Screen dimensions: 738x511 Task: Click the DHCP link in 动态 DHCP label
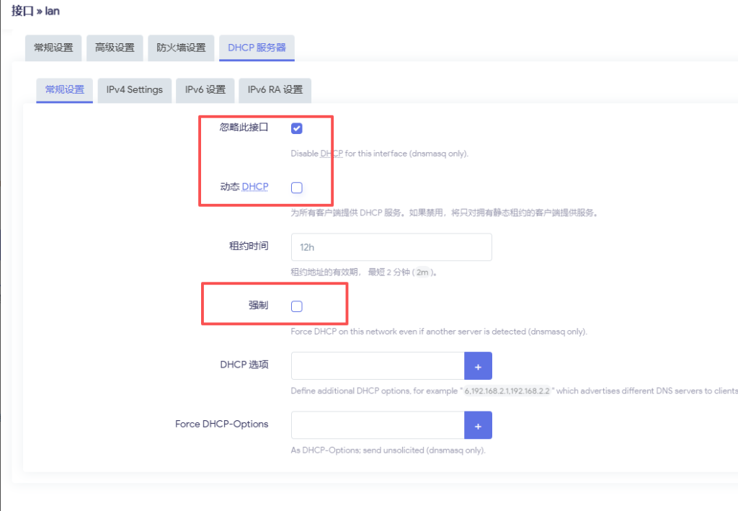pos(255,187)
